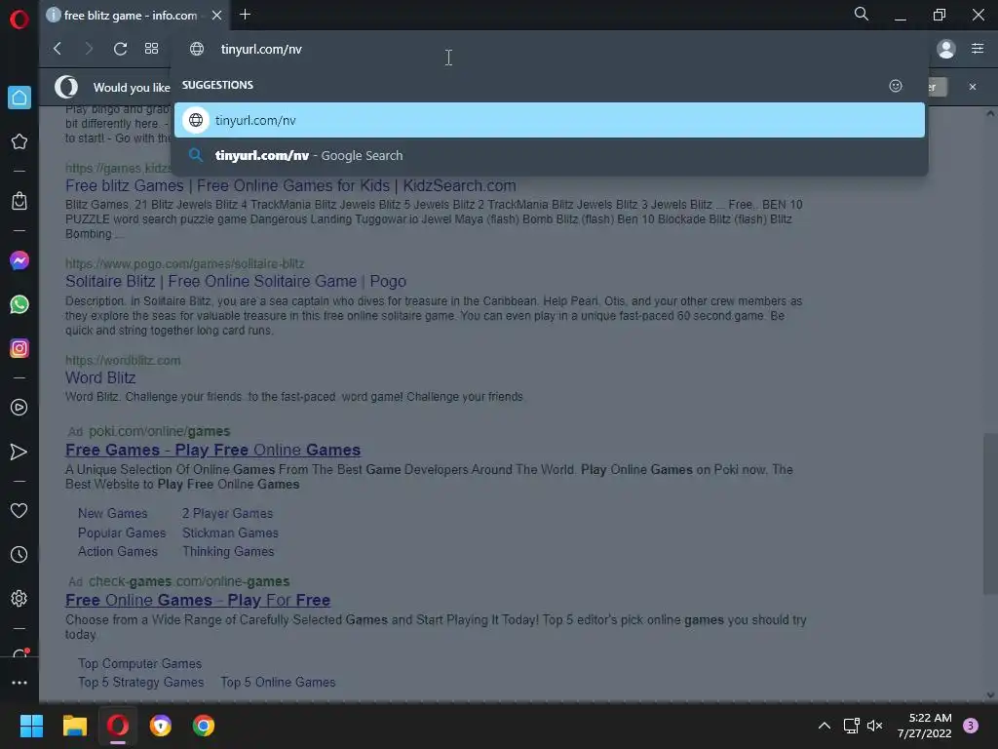Open 'Free Games - Play Free Online Games' ad
This screenshot has height=749, width=998.
coord(212,451)
